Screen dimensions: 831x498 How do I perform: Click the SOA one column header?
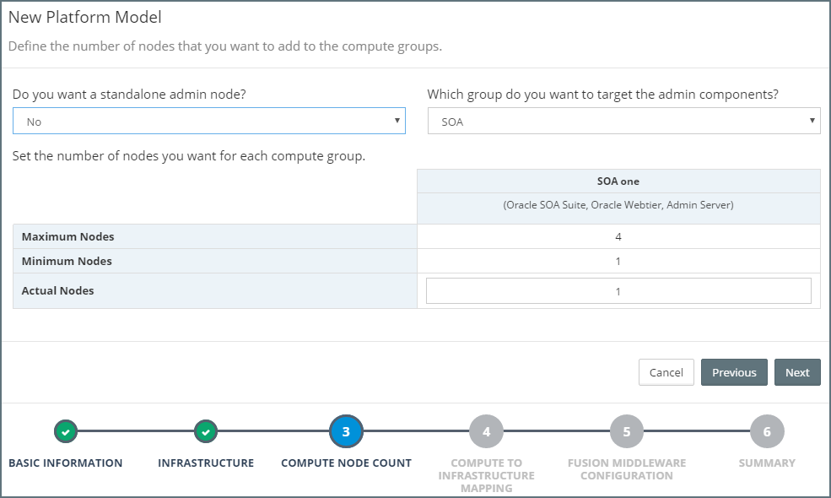click(x=618, y=181)
